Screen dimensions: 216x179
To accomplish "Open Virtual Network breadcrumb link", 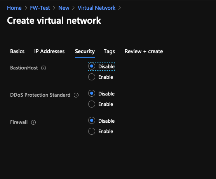I will pos(96,8).
